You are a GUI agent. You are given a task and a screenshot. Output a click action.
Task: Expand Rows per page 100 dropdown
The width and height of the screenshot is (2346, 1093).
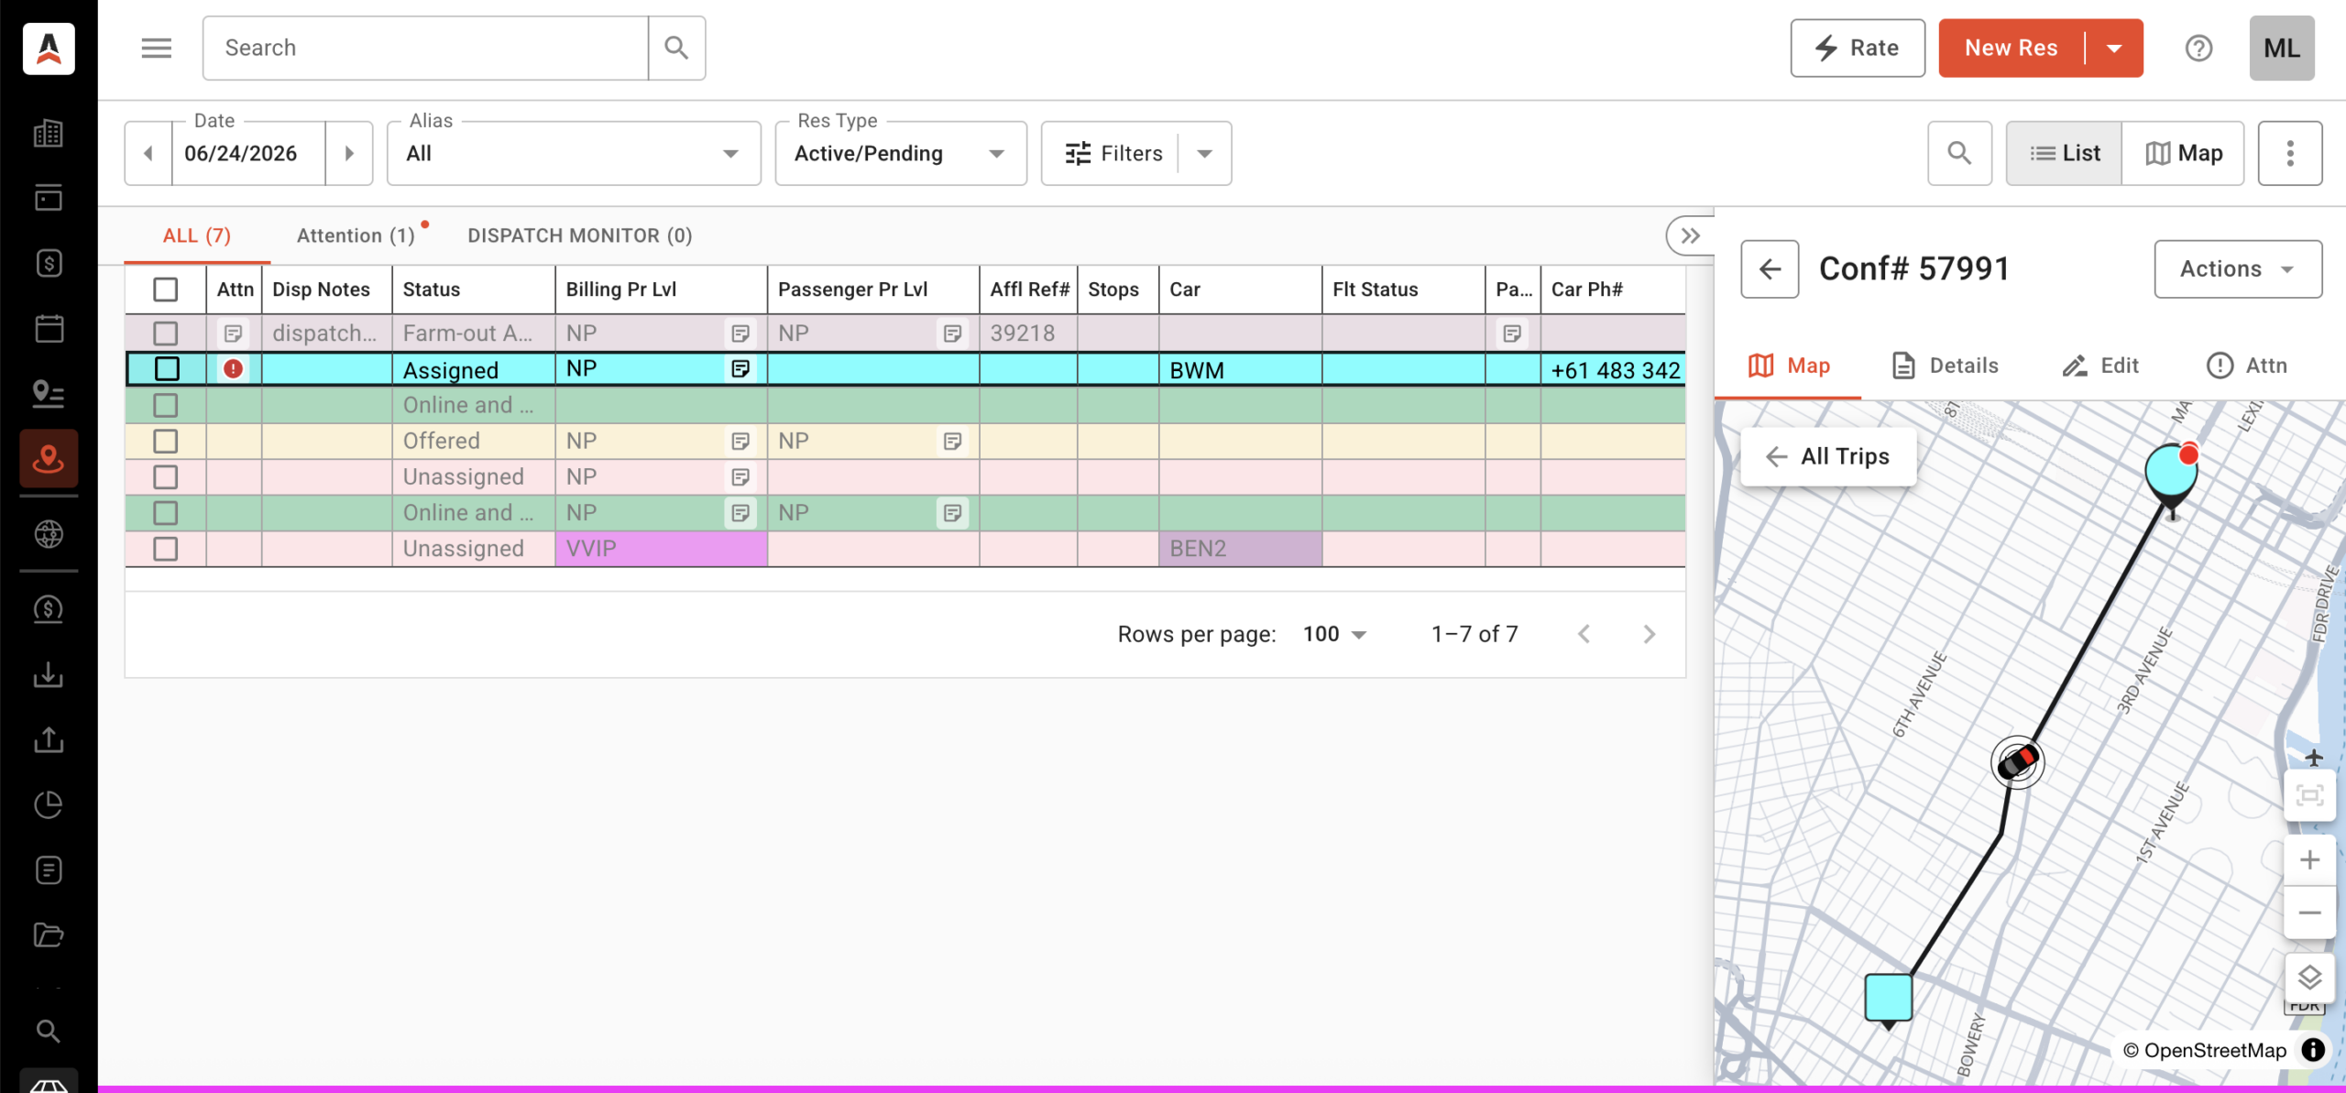tap(1334, 634)
